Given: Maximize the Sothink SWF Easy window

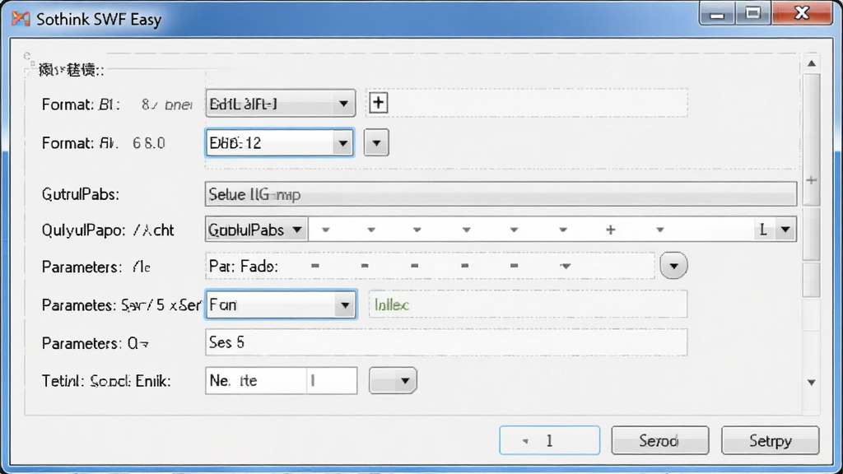Looking at the screenshot, I should point(753,13).
